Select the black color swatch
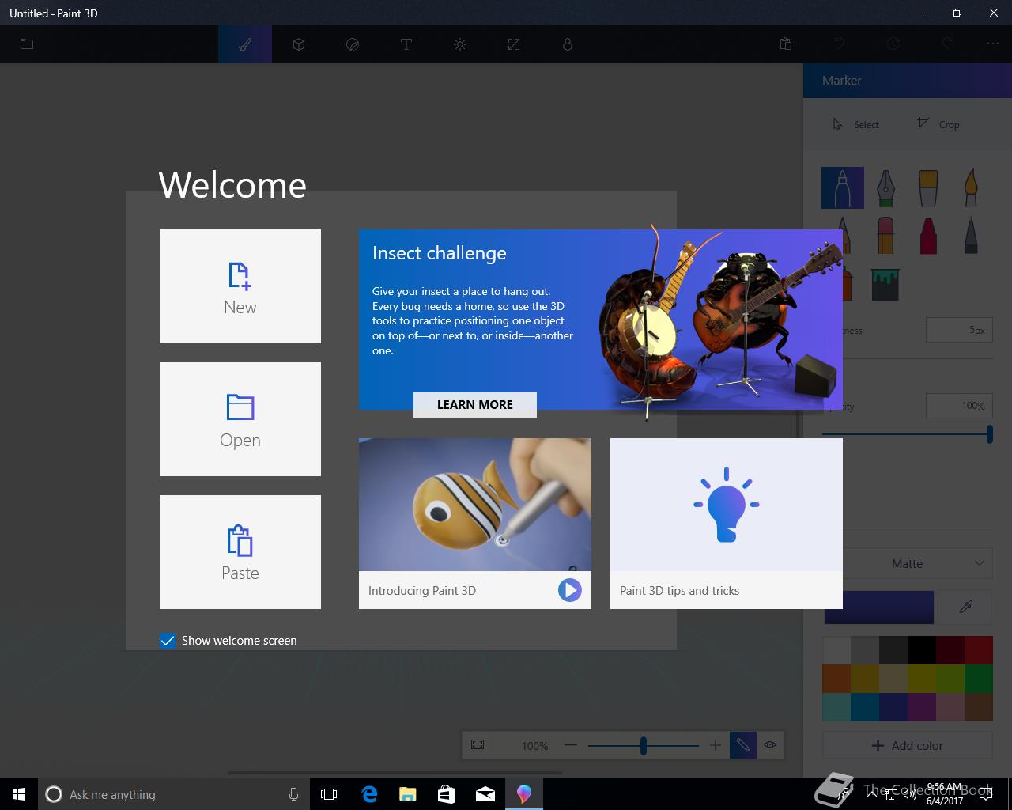The height and width of the screenshot is (810, 1012). (x=922, y=650)
